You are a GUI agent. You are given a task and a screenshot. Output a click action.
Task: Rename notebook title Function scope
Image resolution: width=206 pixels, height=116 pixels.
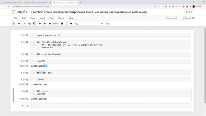tap(42, 12)
